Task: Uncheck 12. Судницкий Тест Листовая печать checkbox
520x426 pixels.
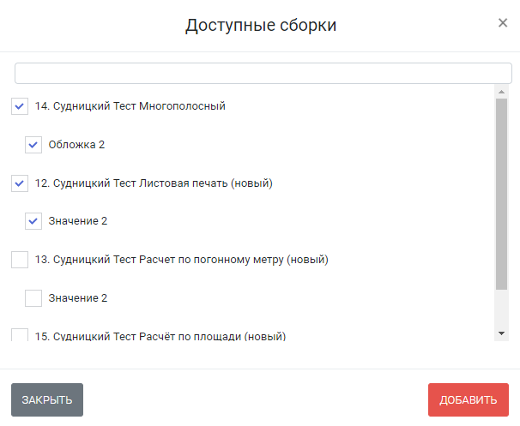Action: [x=20, y=183]
